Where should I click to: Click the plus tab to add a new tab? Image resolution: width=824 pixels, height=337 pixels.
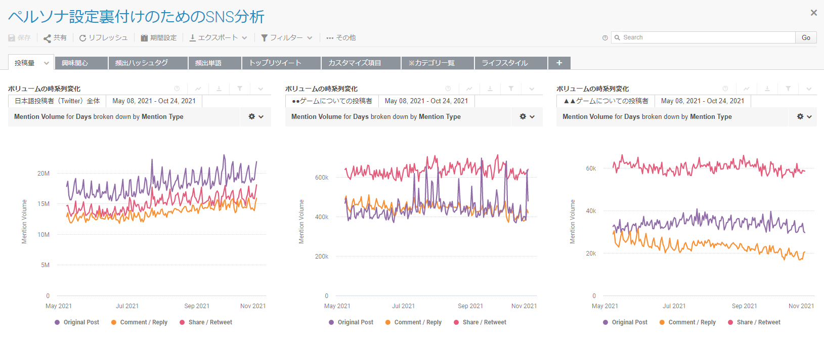[x=559, y=63]
